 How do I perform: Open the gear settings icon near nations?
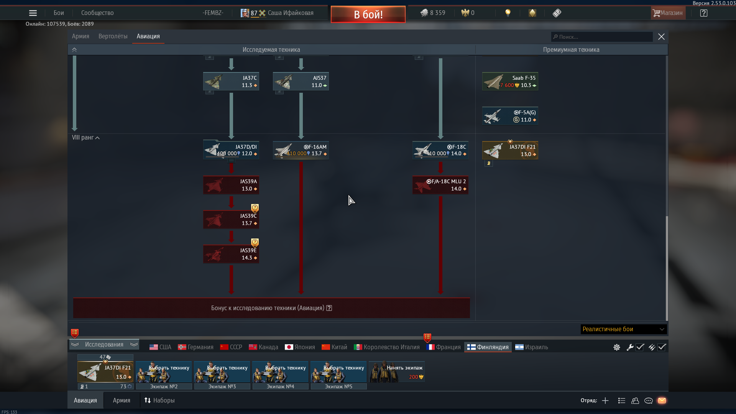tap(617, 347)
